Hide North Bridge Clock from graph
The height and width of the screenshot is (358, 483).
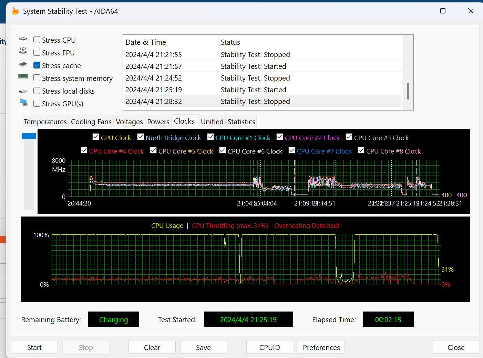(141, 137)
